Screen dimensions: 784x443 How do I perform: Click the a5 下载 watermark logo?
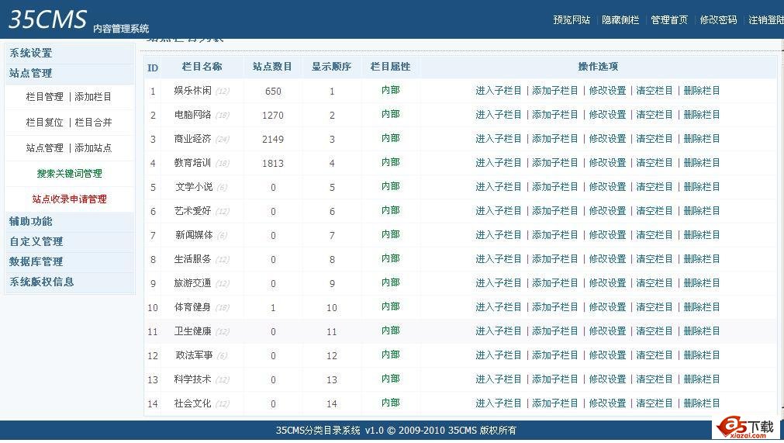click(x=746, y=426)
